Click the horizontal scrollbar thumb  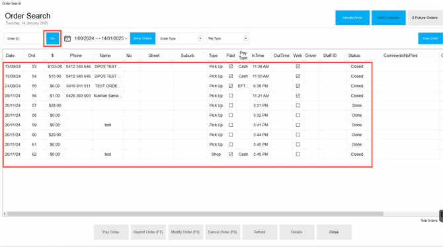(x=195, y=214)
